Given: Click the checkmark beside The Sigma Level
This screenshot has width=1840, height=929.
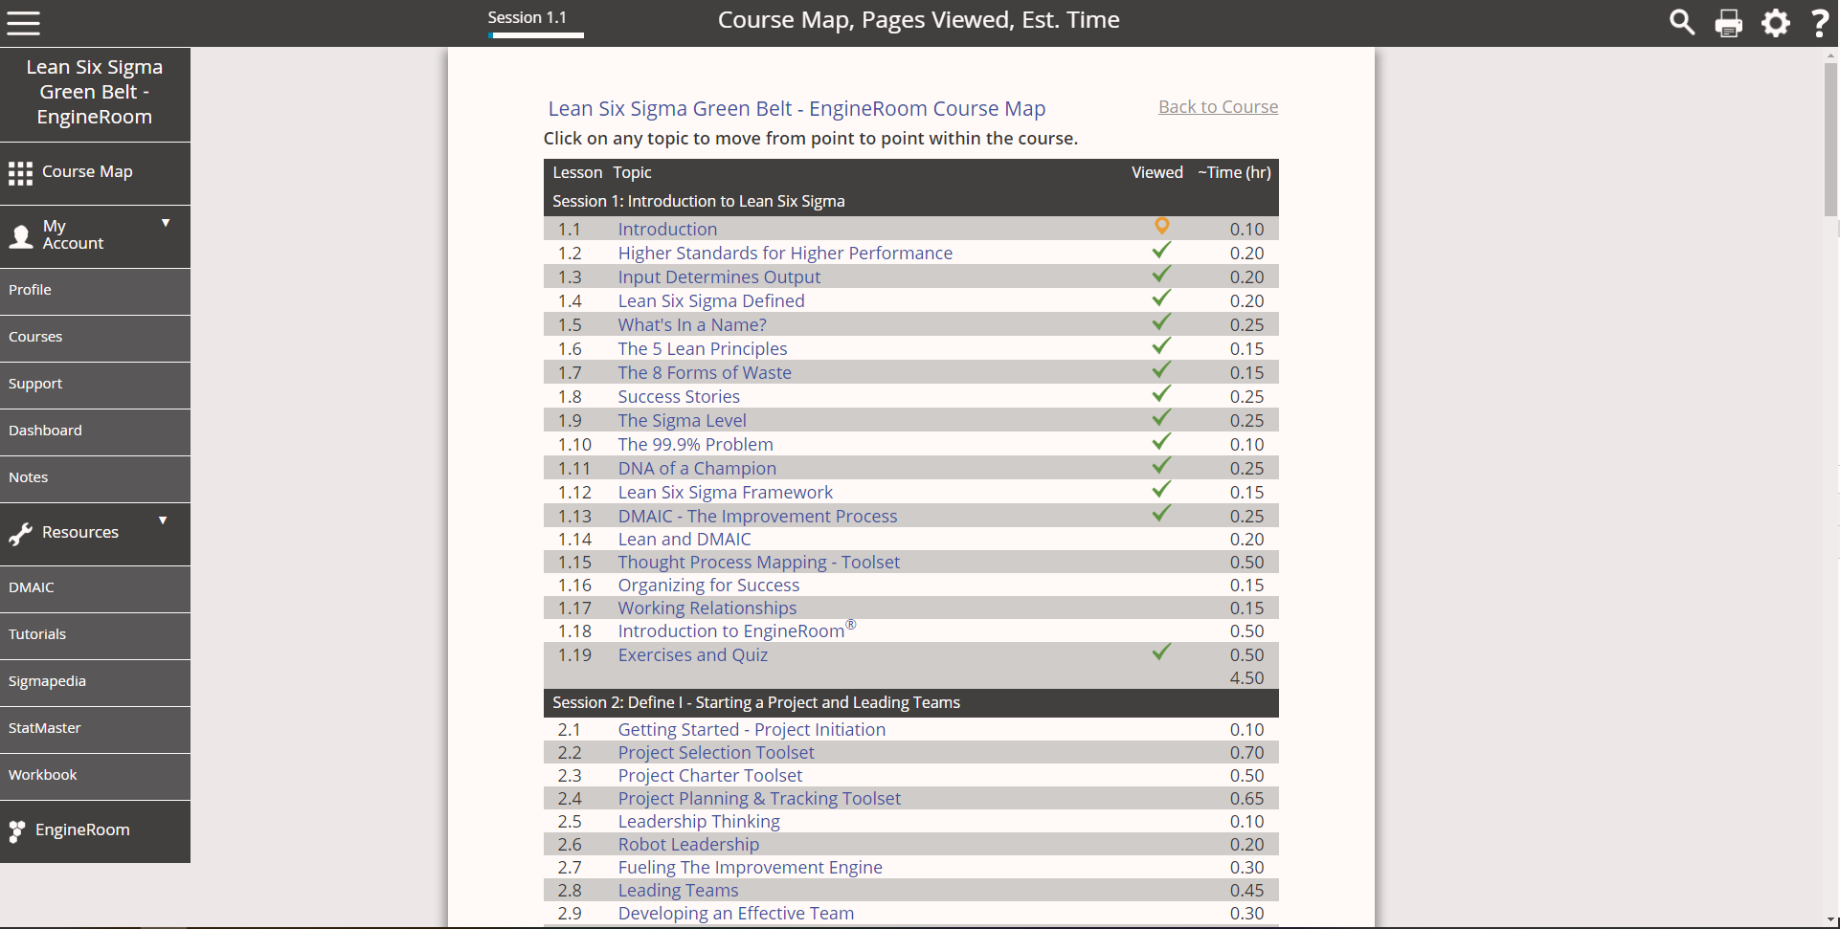Looking at the screenshot, I should click(1161, 418).
